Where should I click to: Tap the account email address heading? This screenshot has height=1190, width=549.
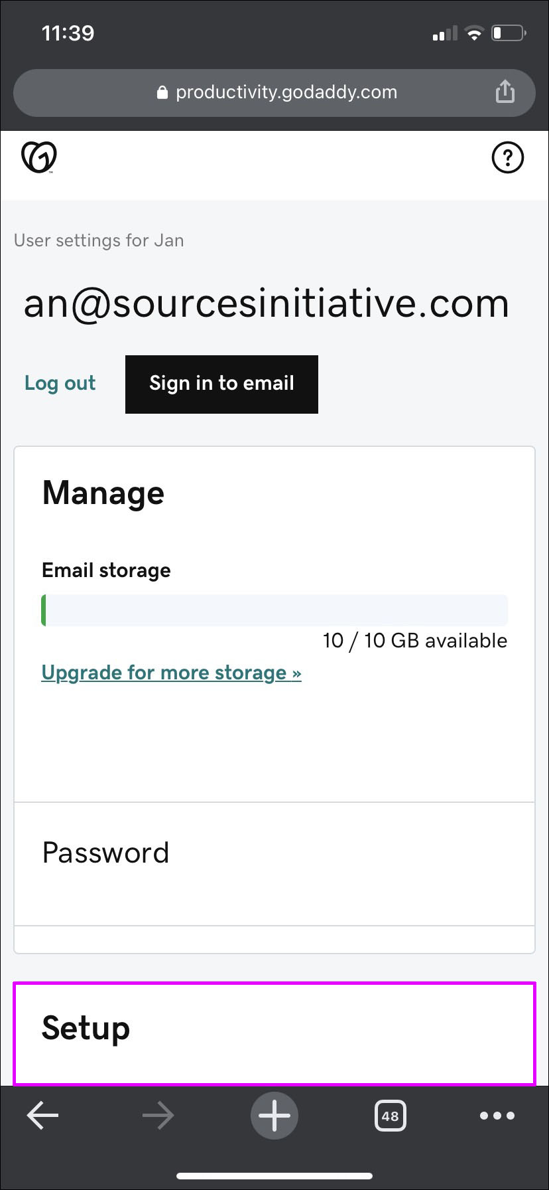[267, 304]
